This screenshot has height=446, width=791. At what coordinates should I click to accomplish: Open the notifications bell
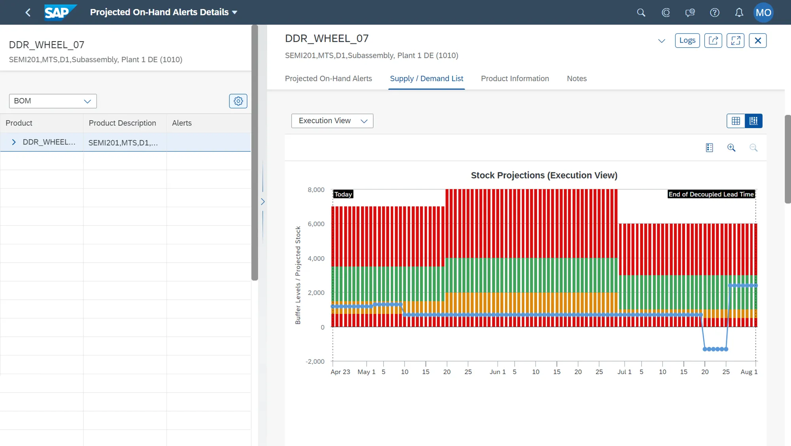click(739, 13)
